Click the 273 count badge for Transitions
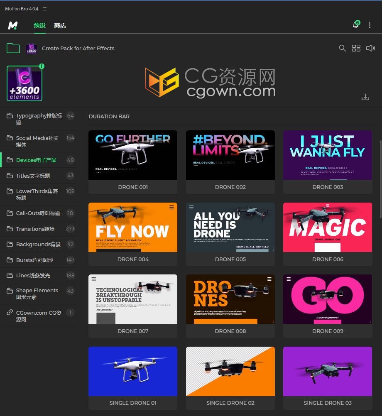Image resolution: width=382 pixels, height=416 pixels. coord(70,229)
